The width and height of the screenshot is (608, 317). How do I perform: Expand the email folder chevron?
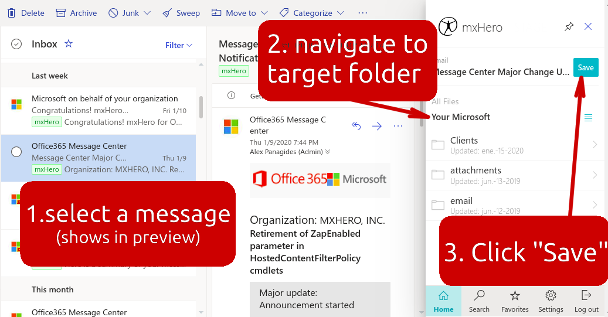pos(595,204)
